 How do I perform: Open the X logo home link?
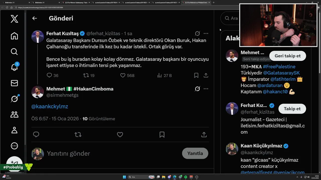pyautogui.click(x=14, y=19)
